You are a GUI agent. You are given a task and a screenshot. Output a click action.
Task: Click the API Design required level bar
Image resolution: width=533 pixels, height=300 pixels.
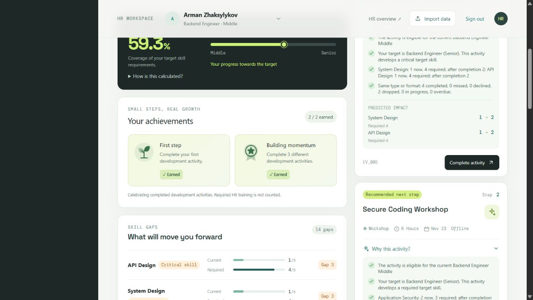tap(259, 270)
